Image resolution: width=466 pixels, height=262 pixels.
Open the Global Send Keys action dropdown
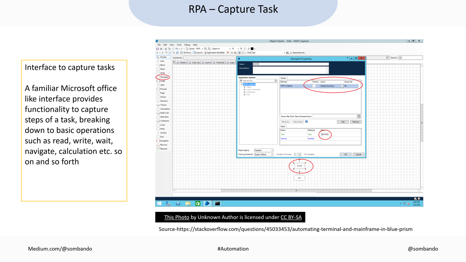click(342, 86)
